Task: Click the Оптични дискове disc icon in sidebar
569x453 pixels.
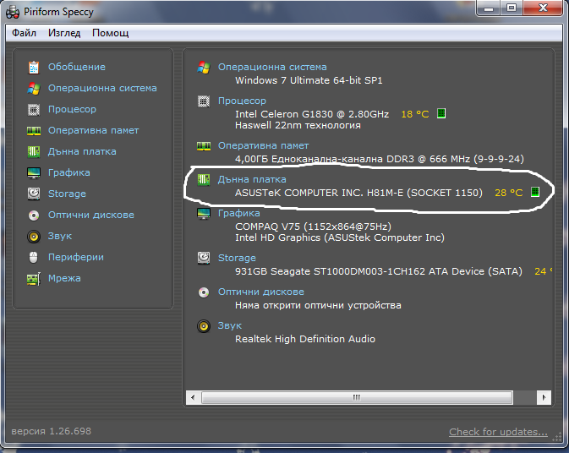Action: 34,216
